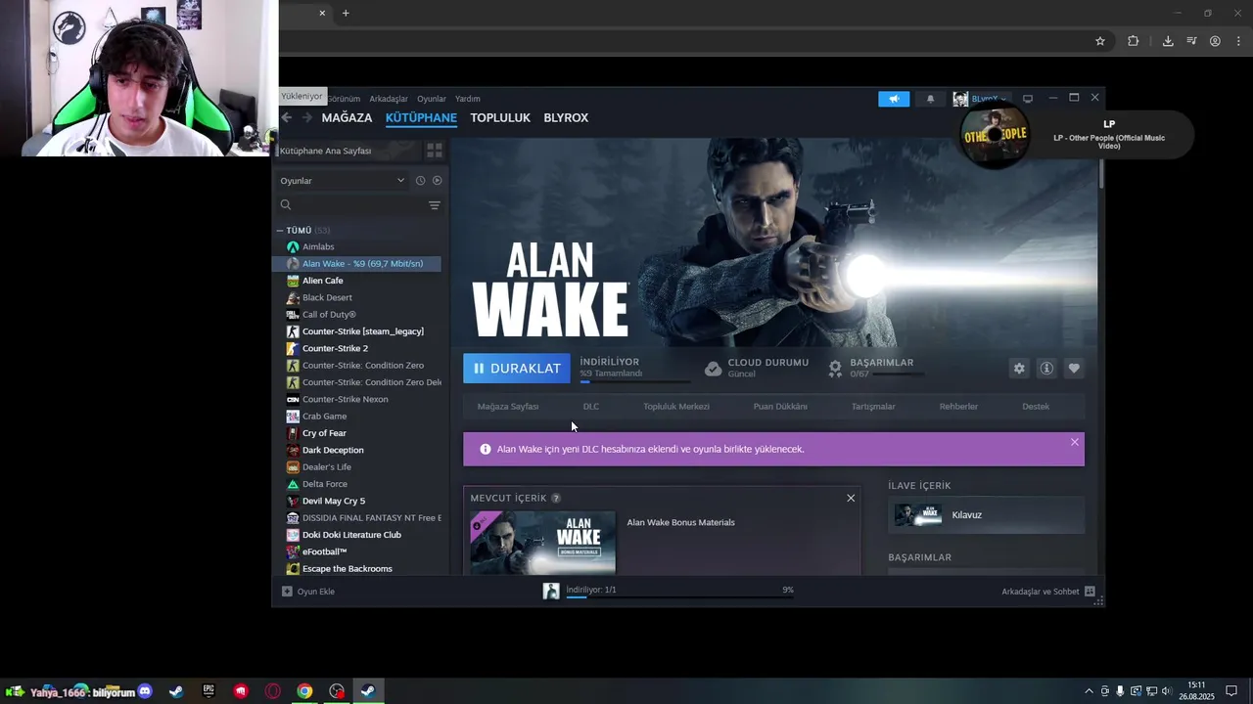1253x704 pixels.
Task: Open the notifications bell
Action: coord(930,99)
